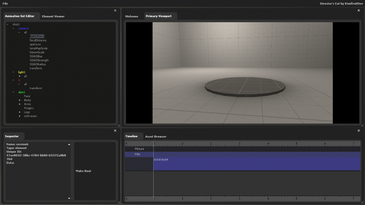This screenshot has height=205, width=365.
Task: Click the Make Root button
Action: click(x=94, y=171)
